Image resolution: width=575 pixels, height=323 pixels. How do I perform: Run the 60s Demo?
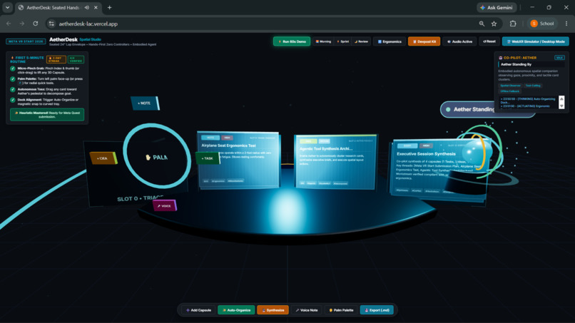(x=292, y=41)
